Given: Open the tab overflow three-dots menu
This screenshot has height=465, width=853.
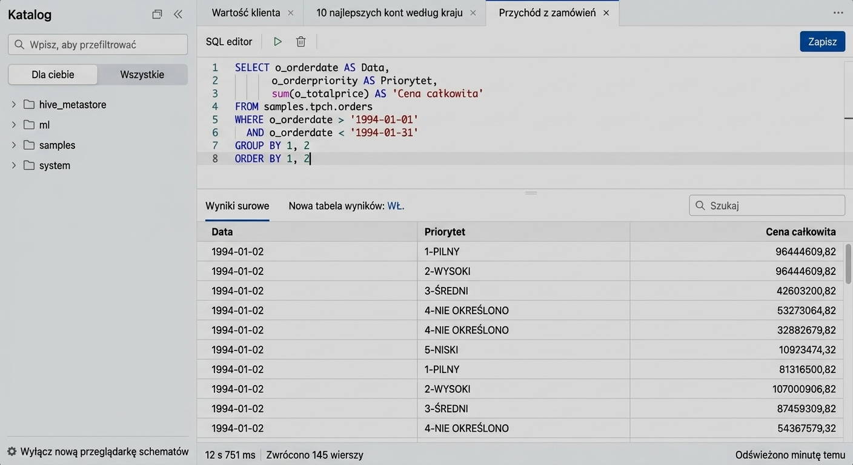Looking at the screenshot, I should pos(838,13).
